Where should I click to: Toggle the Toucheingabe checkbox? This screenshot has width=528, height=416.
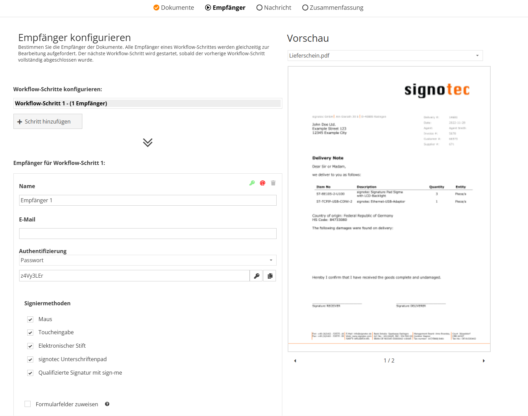tap(30, 333)
